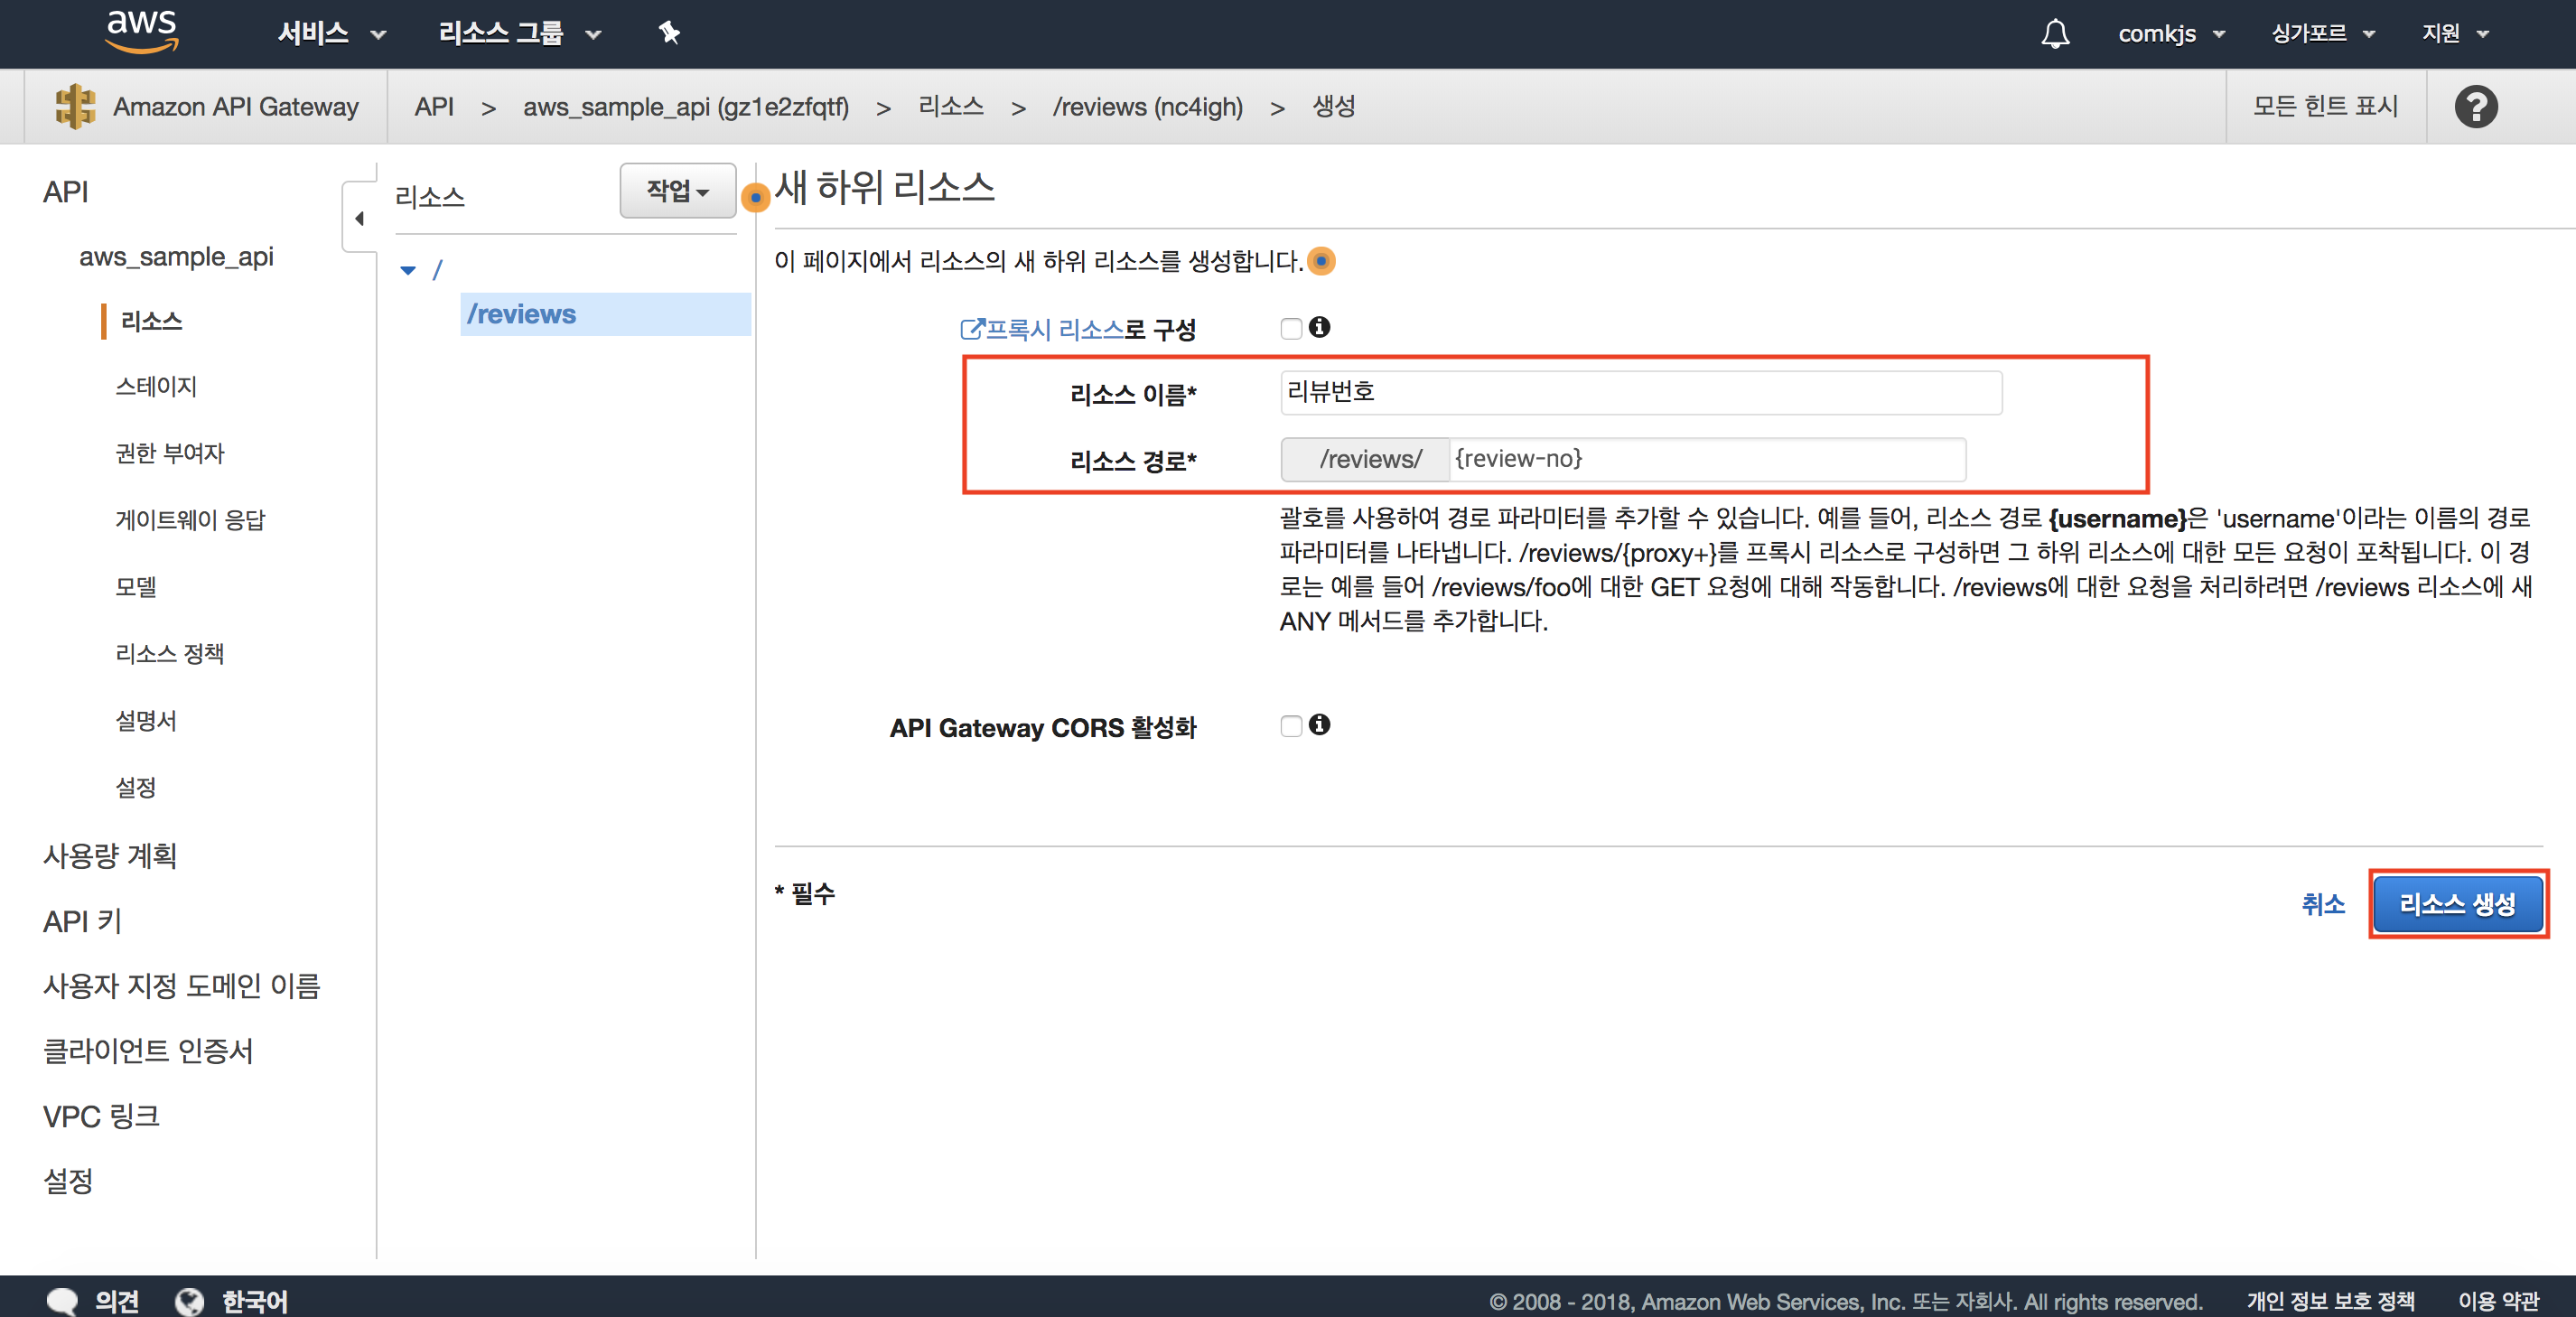Click the 리소스 이름 input field

1640,392
